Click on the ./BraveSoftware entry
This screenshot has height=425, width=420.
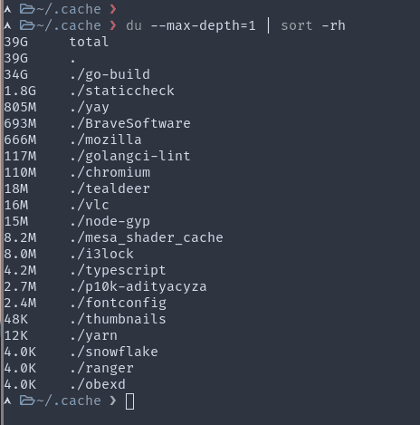pos(130,123)
